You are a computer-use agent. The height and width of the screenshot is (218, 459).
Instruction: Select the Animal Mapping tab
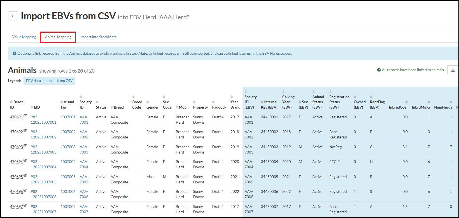click(x=58, y=37)
